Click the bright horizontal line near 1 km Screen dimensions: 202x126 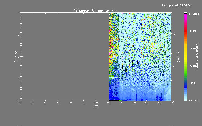coord(114,77)
